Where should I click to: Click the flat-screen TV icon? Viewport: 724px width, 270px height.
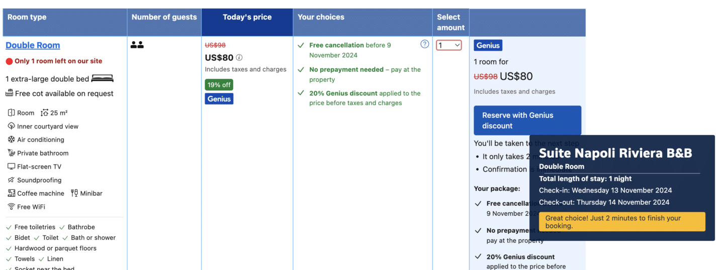pyautogui.click(x=12, y=167)
